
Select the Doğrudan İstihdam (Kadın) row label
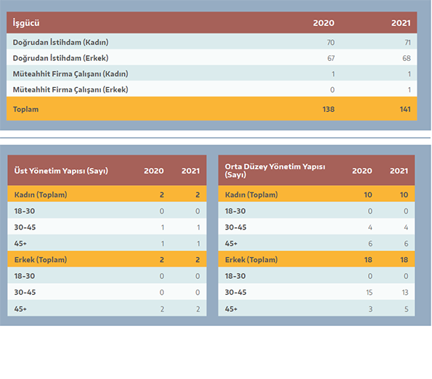(60, 42)
